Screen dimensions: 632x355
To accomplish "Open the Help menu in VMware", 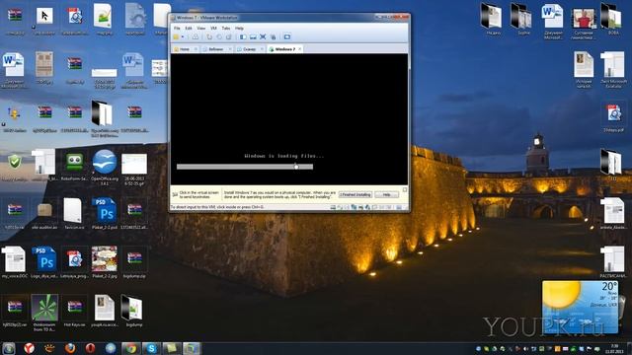I will 239,29.
